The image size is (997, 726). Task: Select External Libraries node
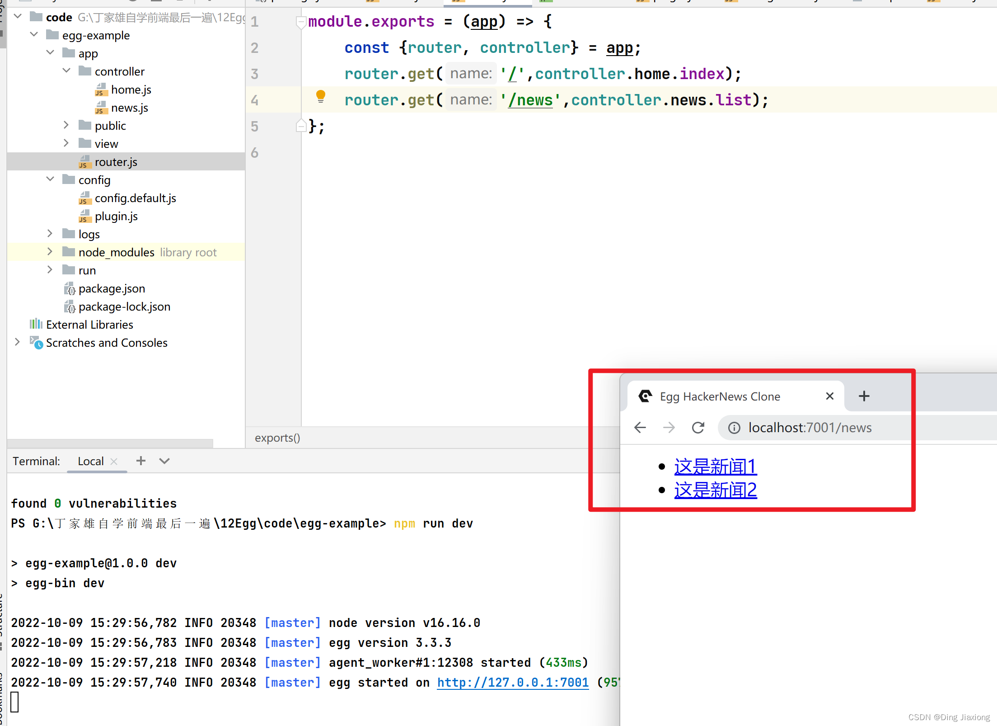(x=89, y=325)
